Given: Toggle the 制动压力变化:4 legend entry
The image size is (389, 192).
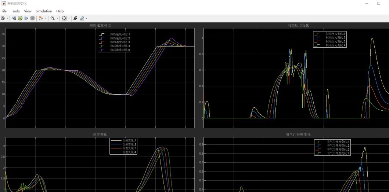Looking at the screenshot, I should (330, 45).
